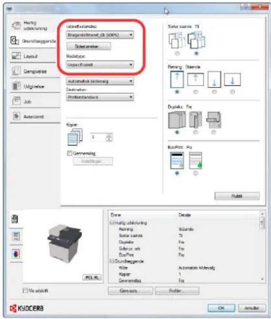271x319 pixels.
Task: Click the printer model preview image
Action: pyautogui.click(x=64, y=243)
